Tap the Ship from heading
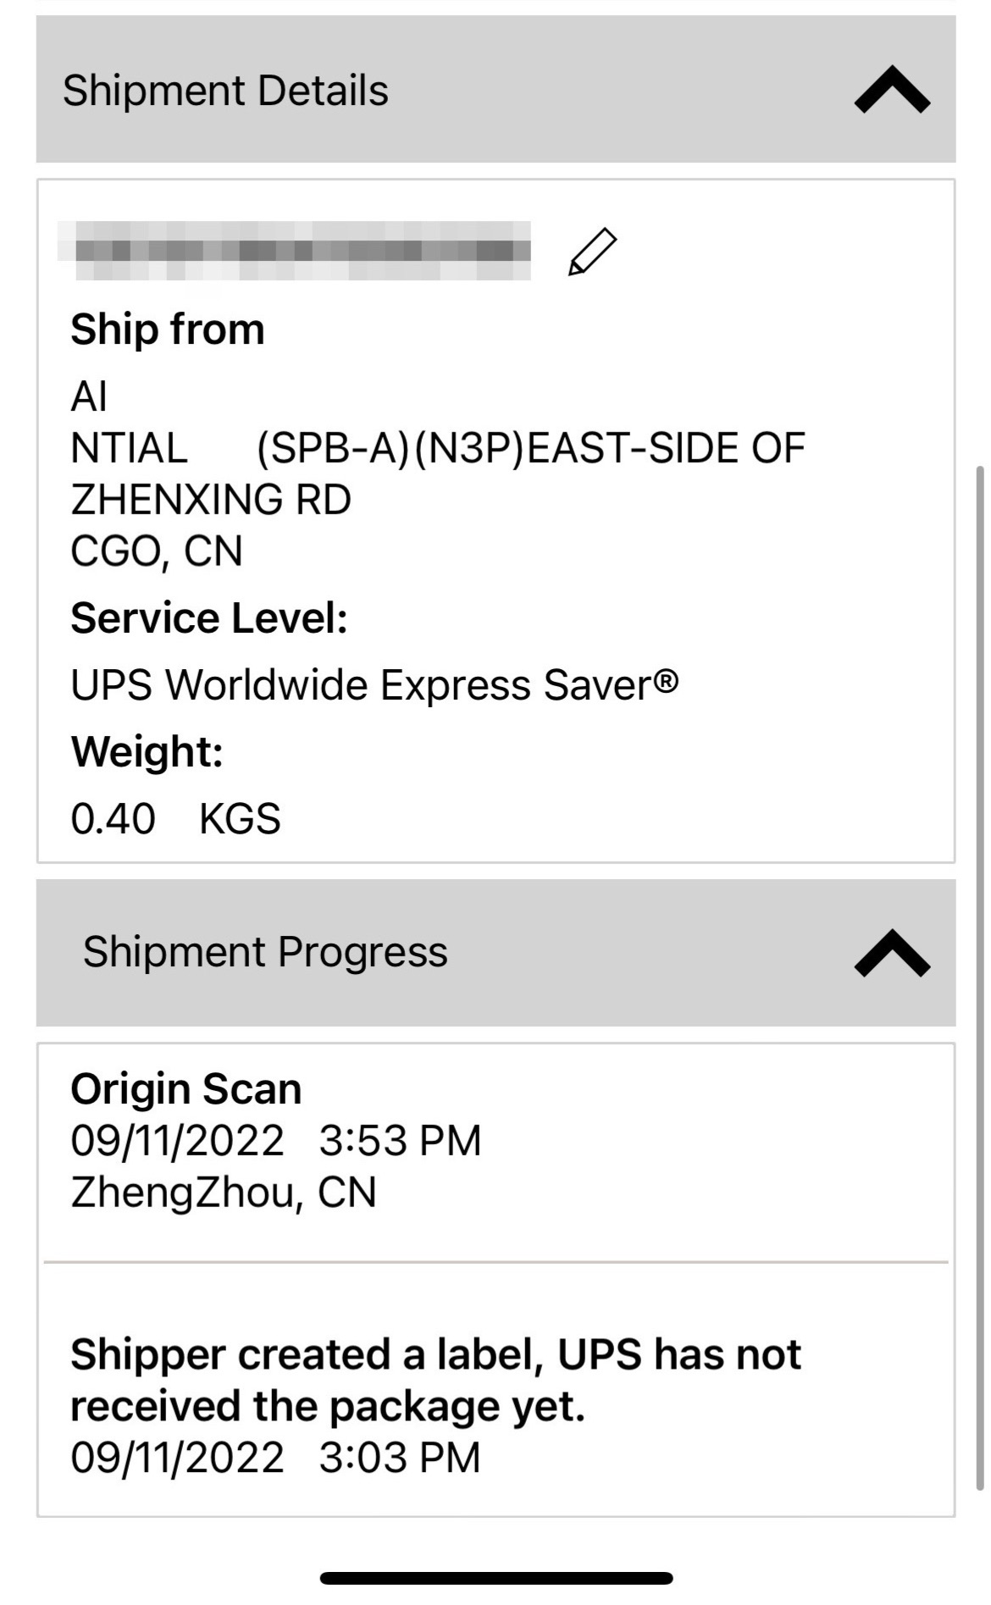 168,329
